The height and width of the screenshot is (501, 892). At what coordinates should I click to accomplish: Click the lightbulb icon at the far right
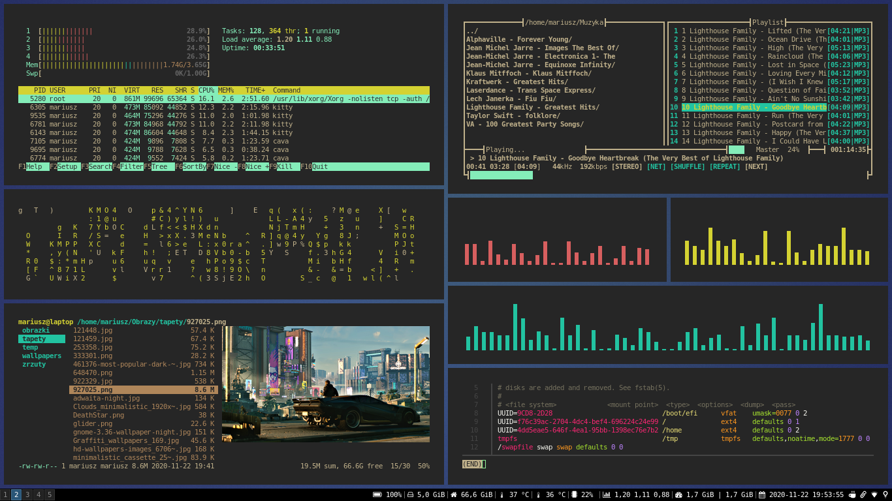(x=886, y=494)
